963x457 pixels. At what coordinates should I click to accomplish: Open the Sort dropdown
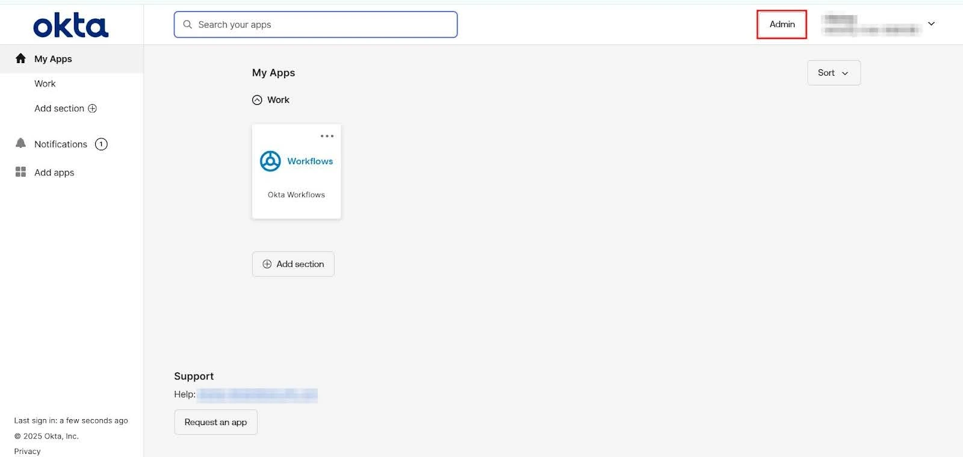(x=834, y=73)
